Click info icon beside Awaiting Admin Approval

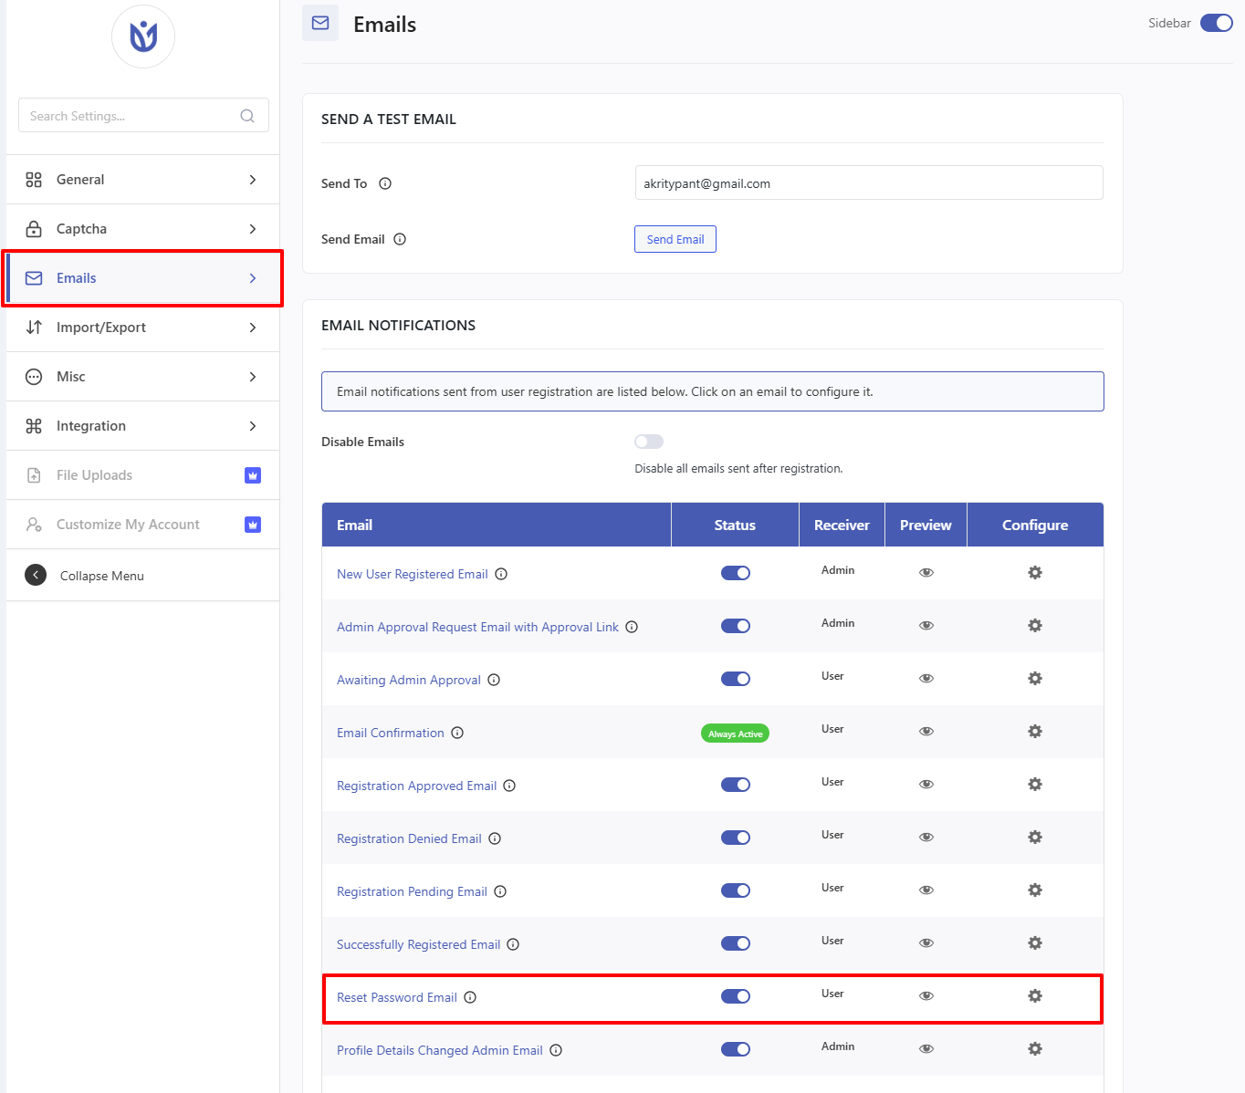(x=494, y=680)
